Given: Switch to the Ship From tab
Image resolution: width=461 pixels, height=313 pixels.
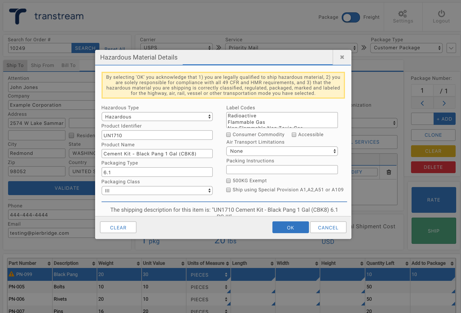Looking at the screenshot, I should (x=42, y=65).
